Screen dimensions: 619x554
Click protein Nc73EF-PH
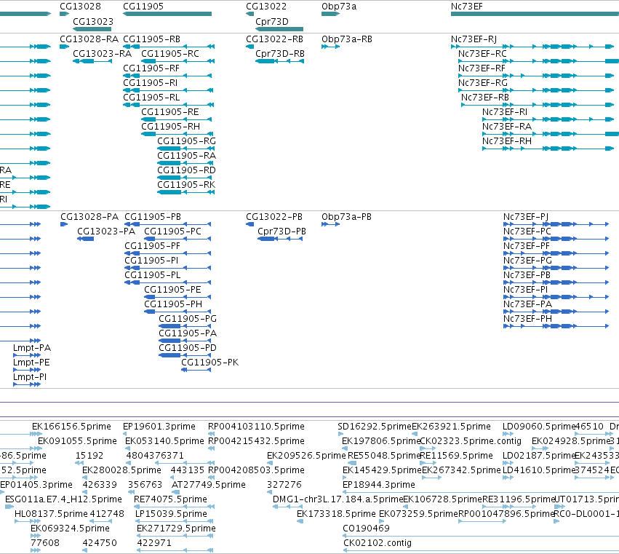527,319
